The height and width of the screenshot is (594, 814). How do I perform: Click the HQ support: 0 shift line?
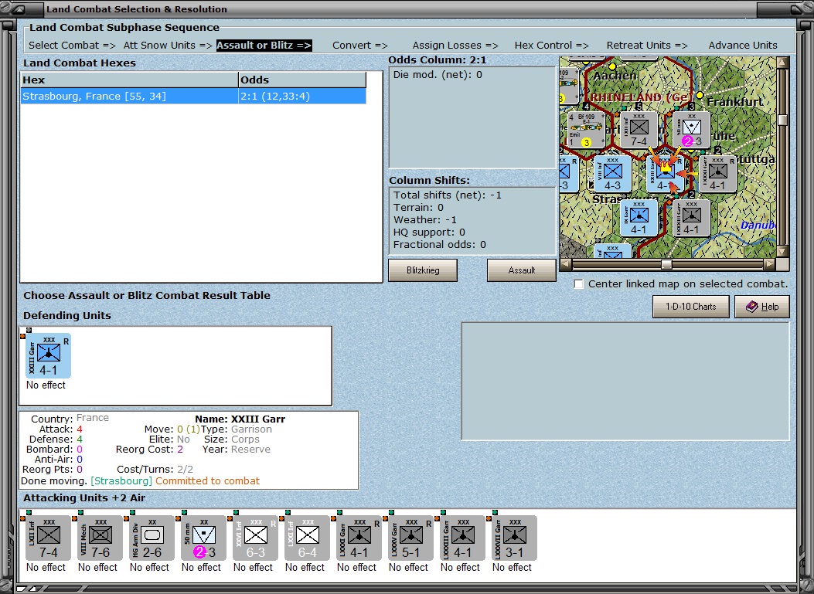(429, 233)
